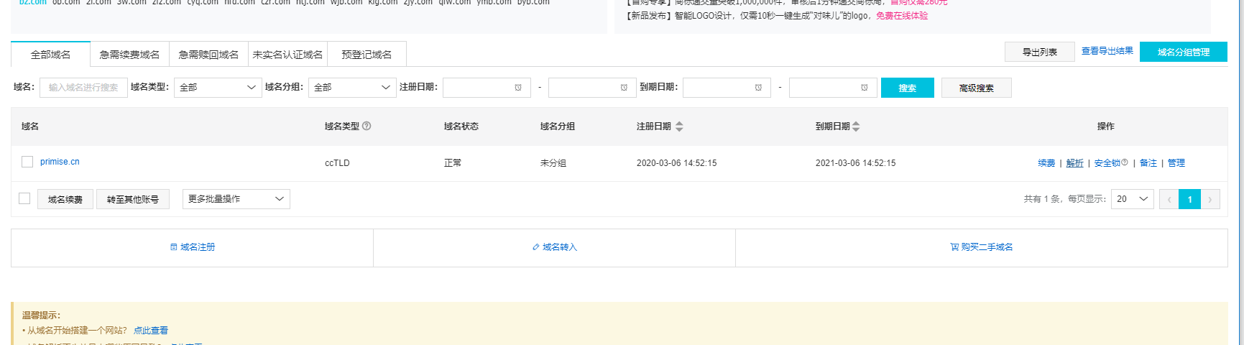Sort by 注册日期 column arrows
The width and height of the screenshot is (1244, 345).
pyautogui.click(x=679, y=126)
